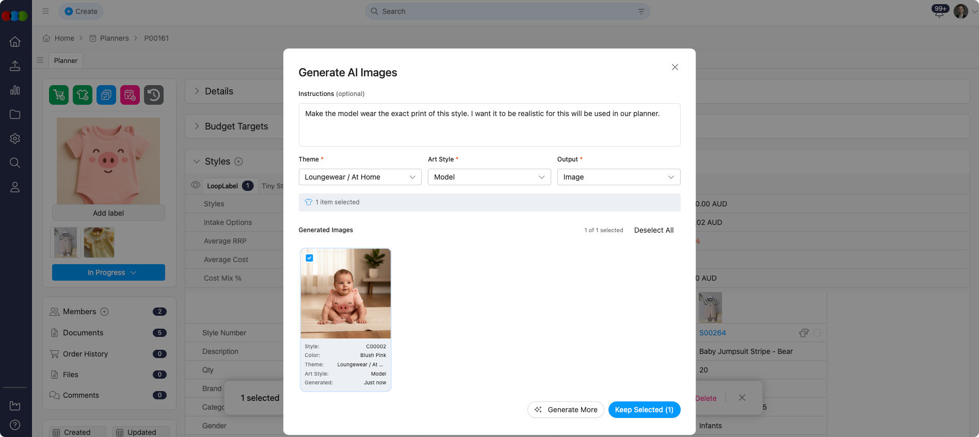Click the Updated date button
The image size is (979, 437).
[x=141, y=432]
